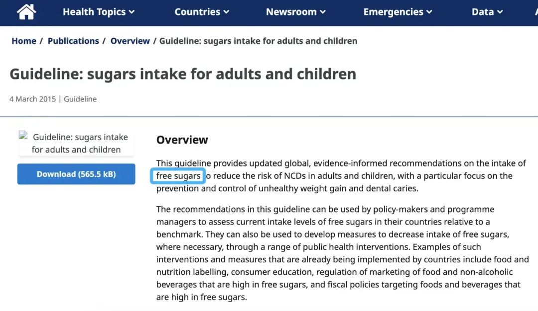Click the '4 March 2015' date label

click(32, 99)
